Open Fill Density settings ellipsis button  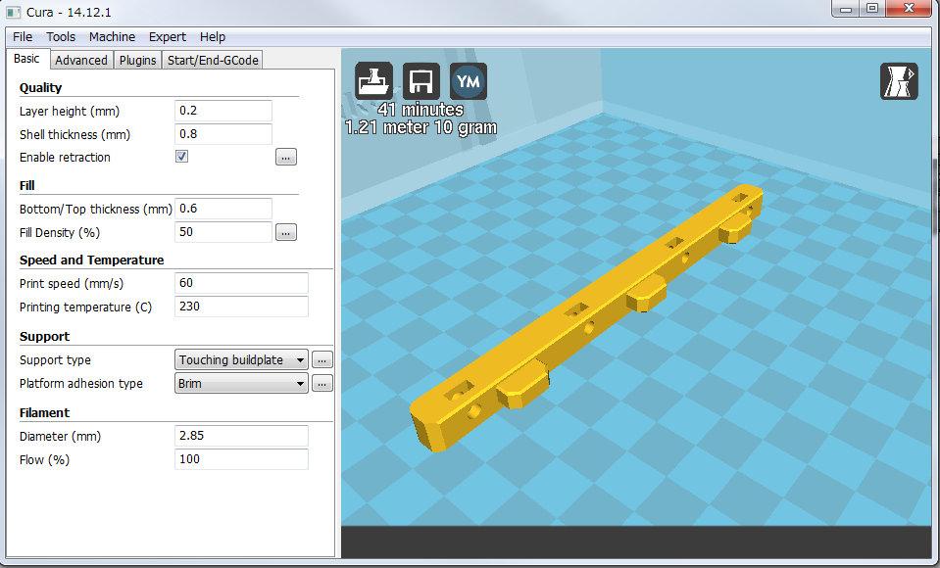coord(286,232)
